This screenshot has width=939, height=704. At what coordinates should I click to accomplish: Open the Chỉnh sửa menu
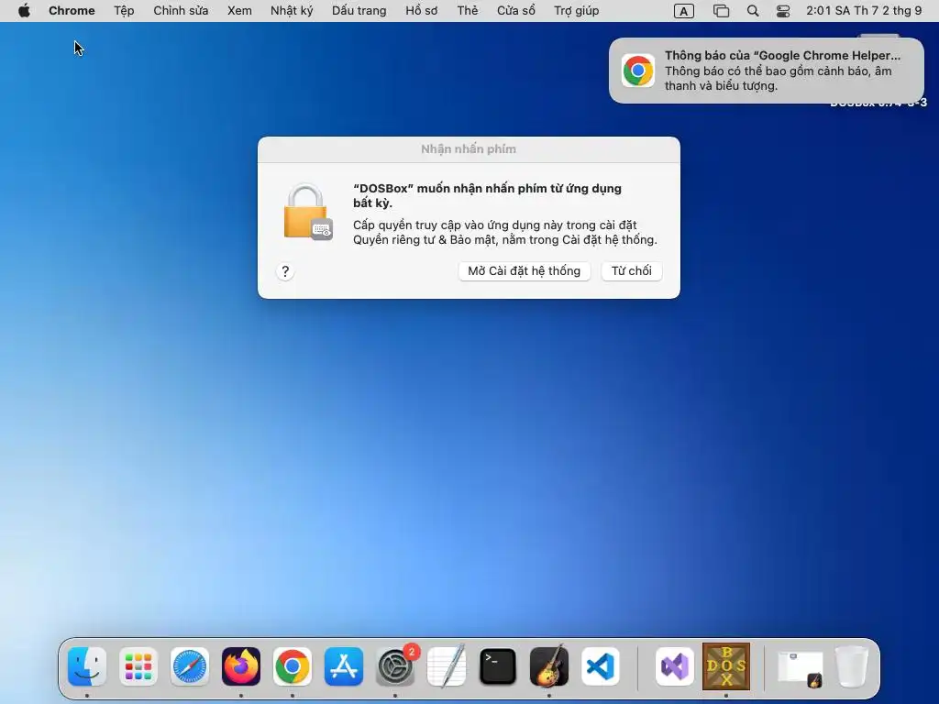click(181, 11)
